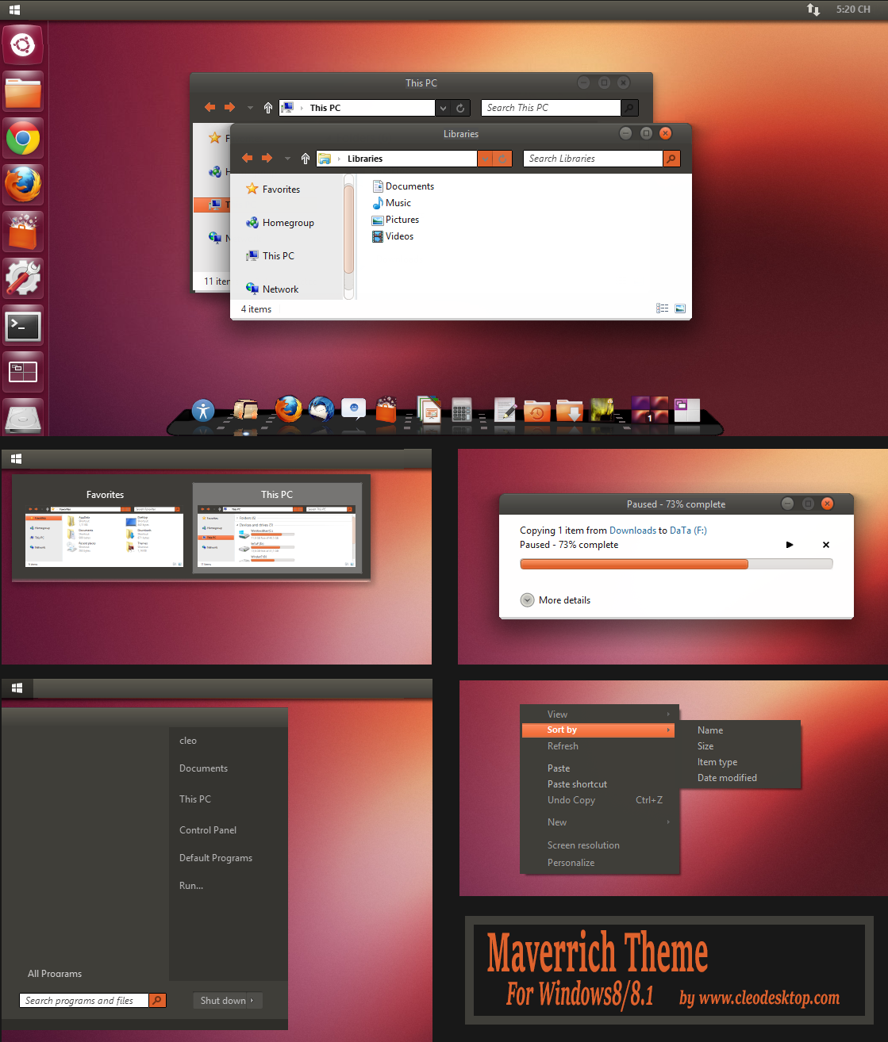The width and height of the screenshot is (888, 1042).
Task: Open the Videos library
Action: pos(393,236)
